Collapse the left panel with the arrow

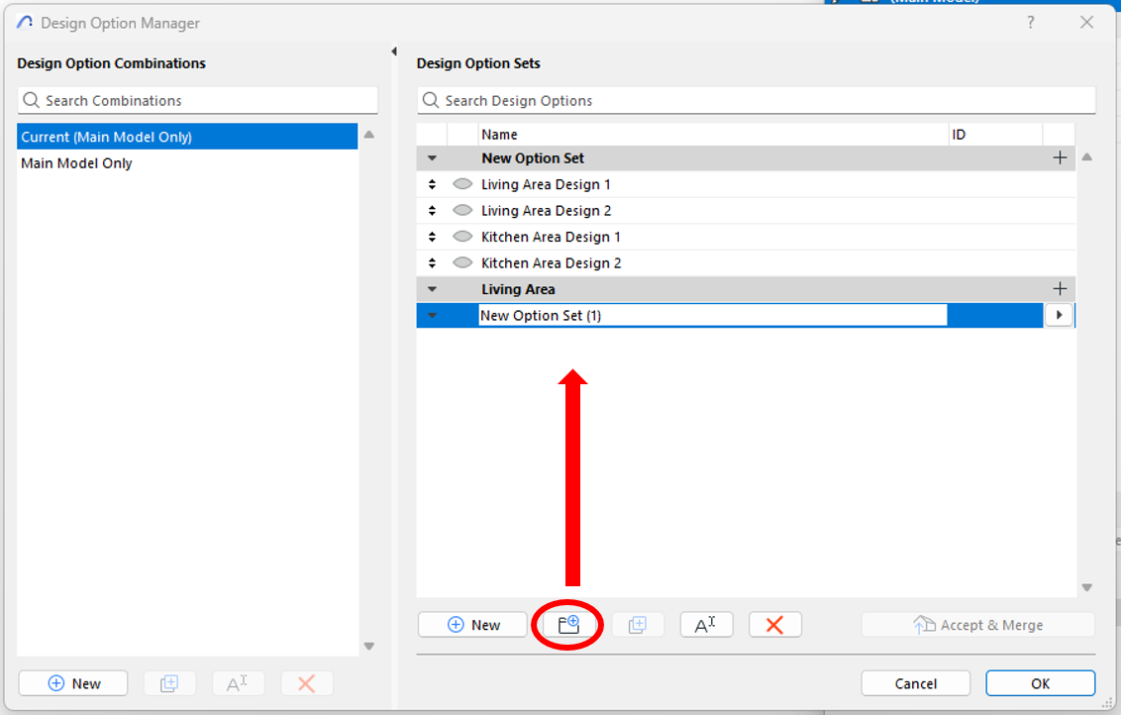pyautogui.click(x=394, y=51)
